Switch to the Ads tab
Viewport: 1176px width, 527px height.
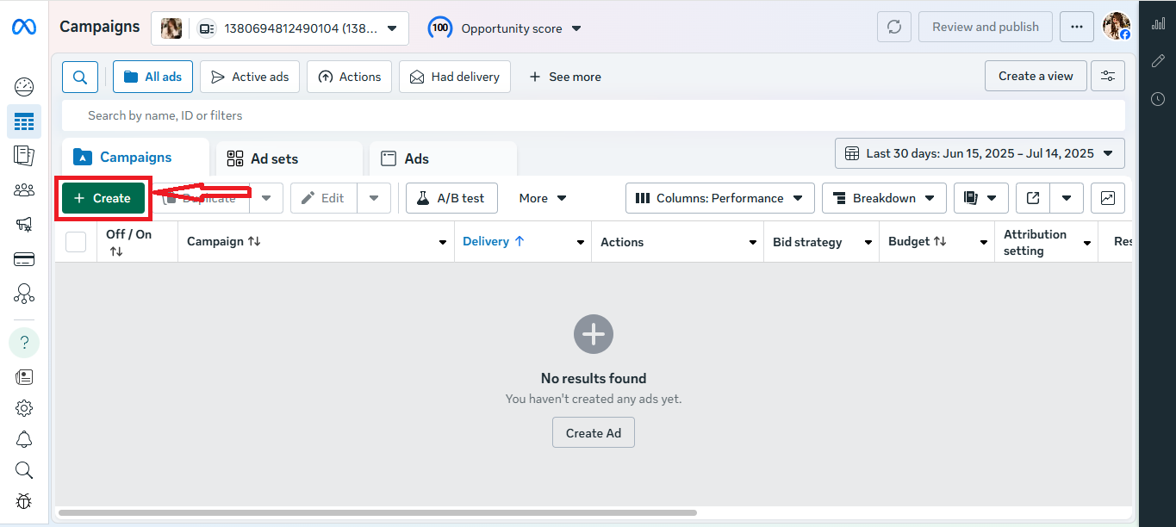pyautogui.click(x=442, y=158)
